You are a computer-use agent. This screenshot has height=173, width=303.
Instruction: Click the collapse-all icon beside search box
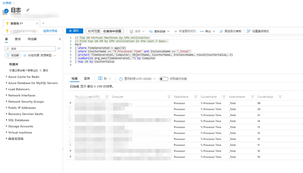pyautogui.click(x=59, y=48)
